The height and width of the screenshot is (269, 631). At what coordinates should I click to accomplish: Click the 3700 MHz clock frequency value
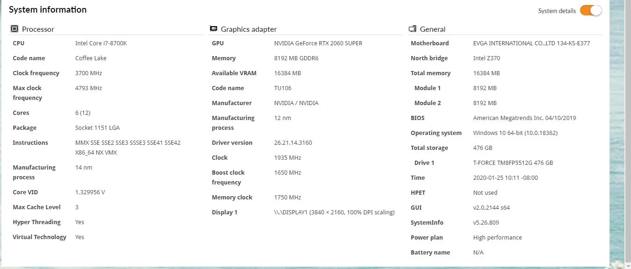coord(88,73)
